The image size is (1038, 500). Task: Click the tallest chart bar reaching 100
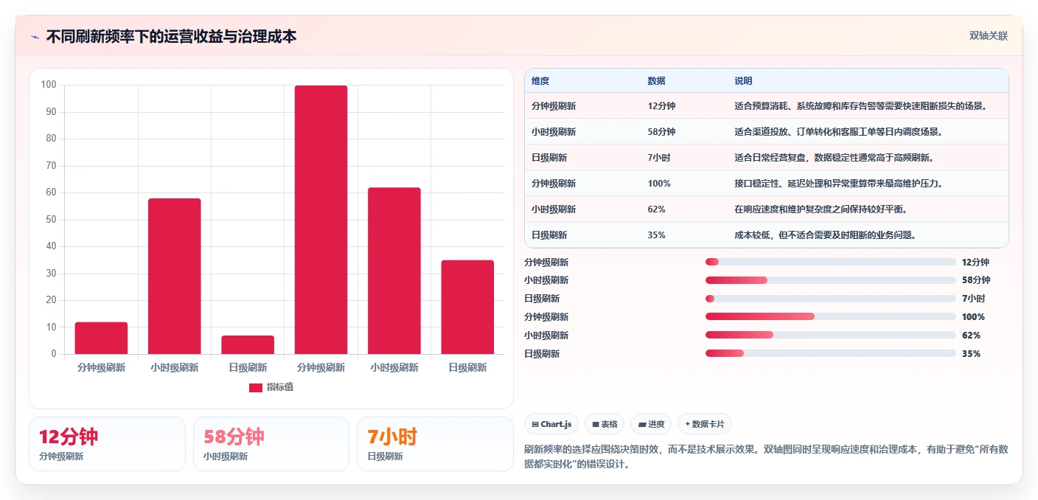[321, 220]
